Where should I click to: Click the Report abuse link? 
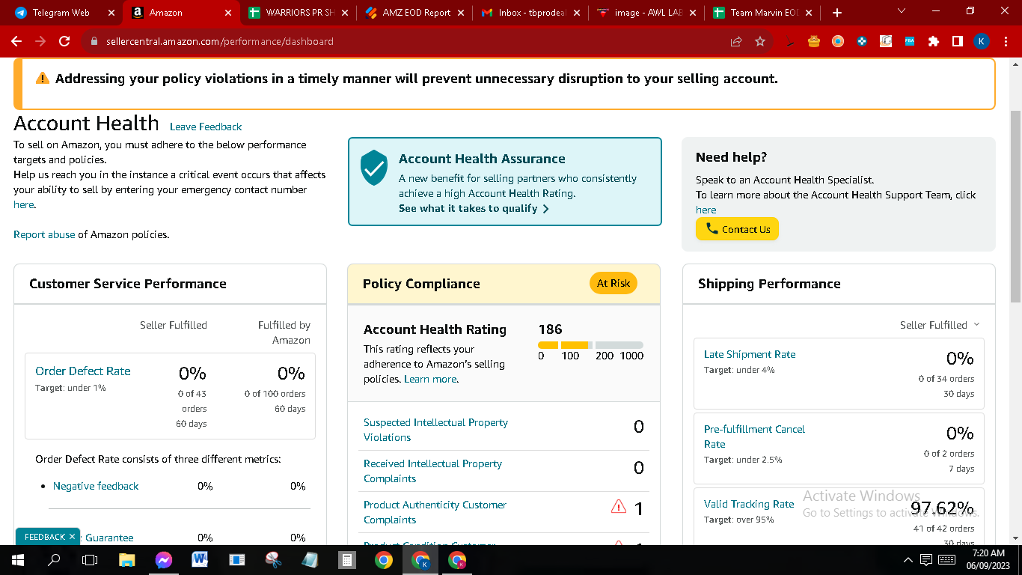click(44, 235)
